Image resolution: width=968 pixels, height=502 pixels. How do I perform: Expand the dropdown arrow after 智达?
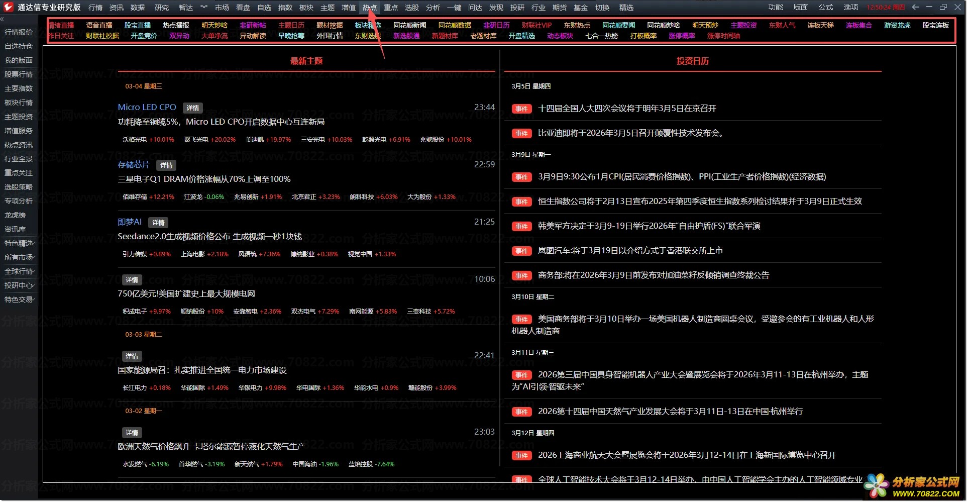203,7
